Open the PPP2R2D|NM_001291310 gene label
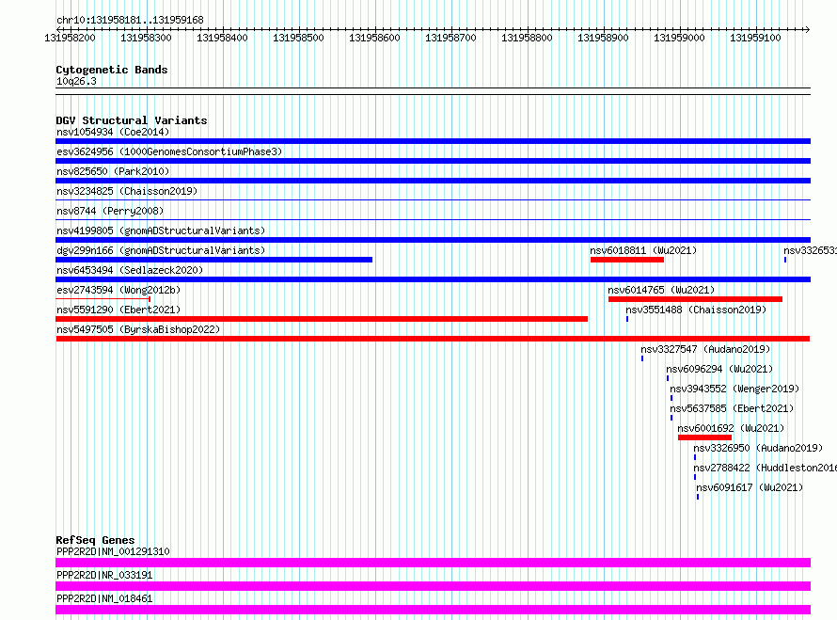 [x=113, y=551]
